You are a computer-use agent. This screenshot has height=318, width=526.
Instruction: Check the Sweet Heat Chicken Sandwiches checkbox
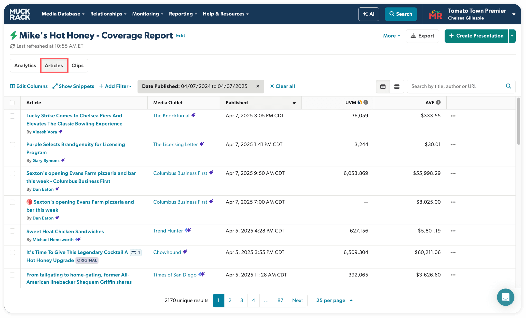pyautogui.click(x=12, y=231)
